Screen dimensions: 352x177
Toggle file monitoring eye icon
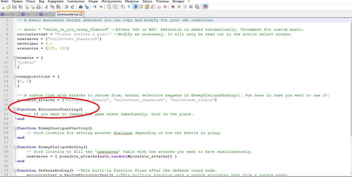[x=165, y=7]
